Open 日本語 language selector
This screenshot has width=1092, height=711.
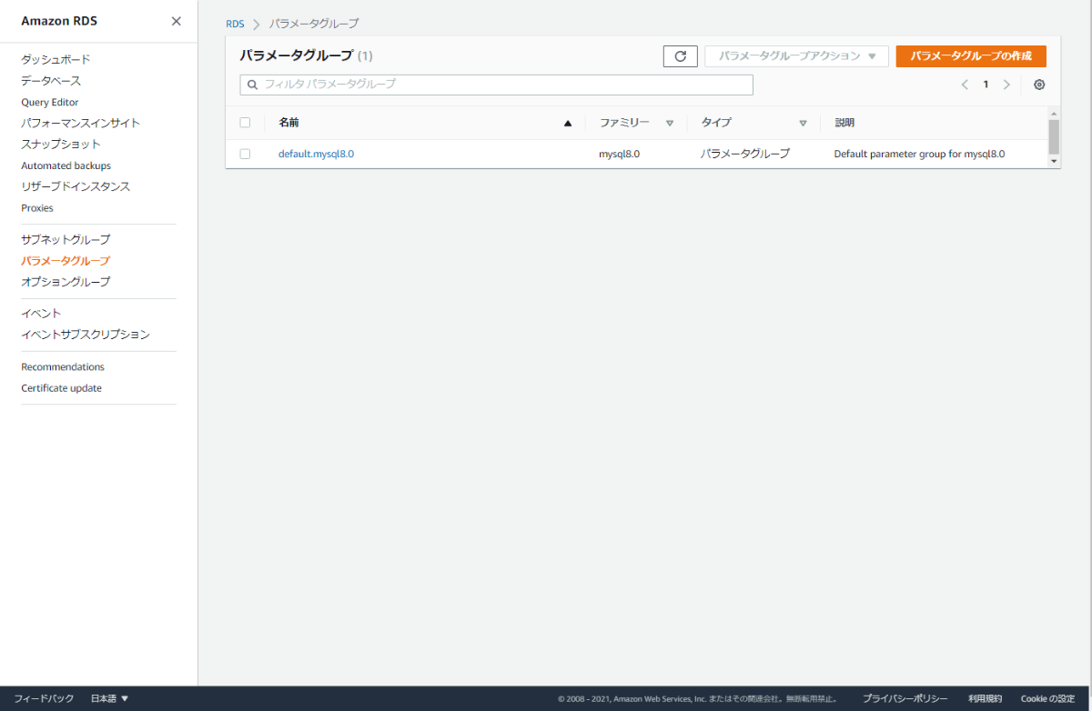(x=110, y=698)
